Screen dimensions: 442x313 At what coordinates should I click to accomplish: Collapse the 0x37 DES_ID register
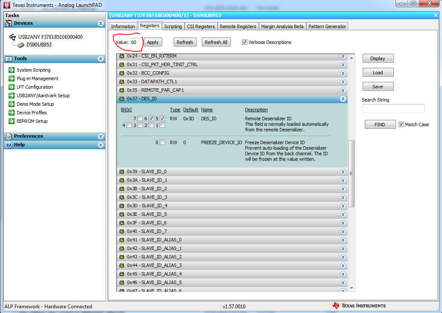coord(343,99)
